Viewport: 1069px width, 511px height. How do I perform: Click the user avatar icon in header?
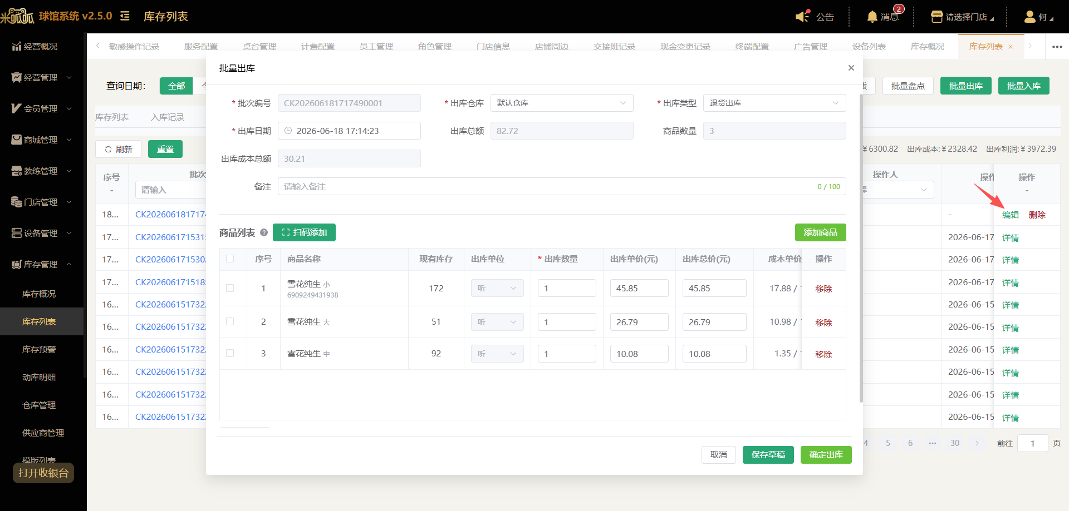[x=1029, y=17]
